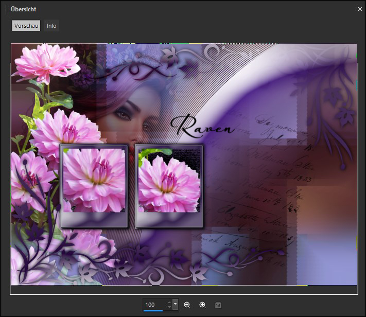
Task: Click the zoom out magnifier icon
Action: [x=187, y=305]
